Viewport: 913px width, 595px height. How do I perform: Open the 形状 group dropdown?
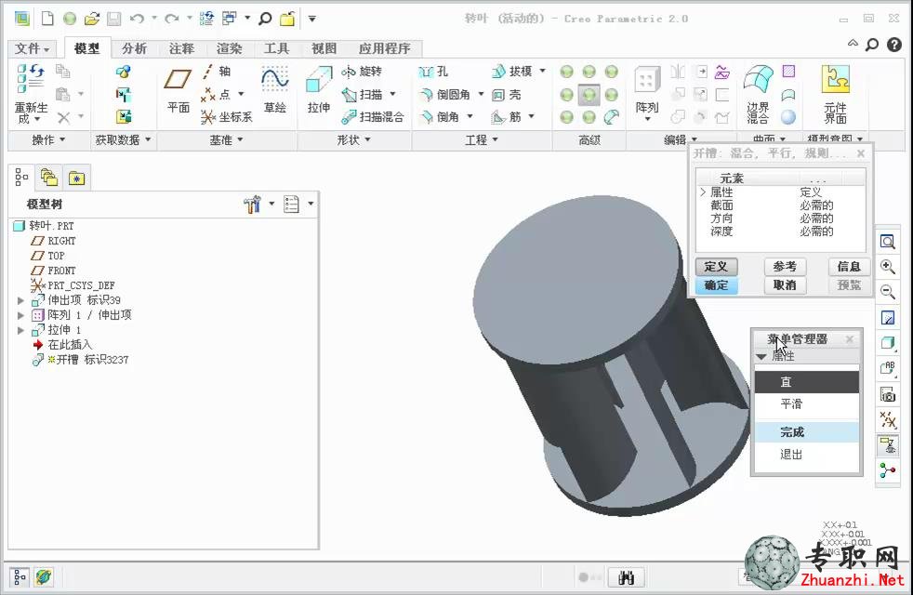(353, 139)
